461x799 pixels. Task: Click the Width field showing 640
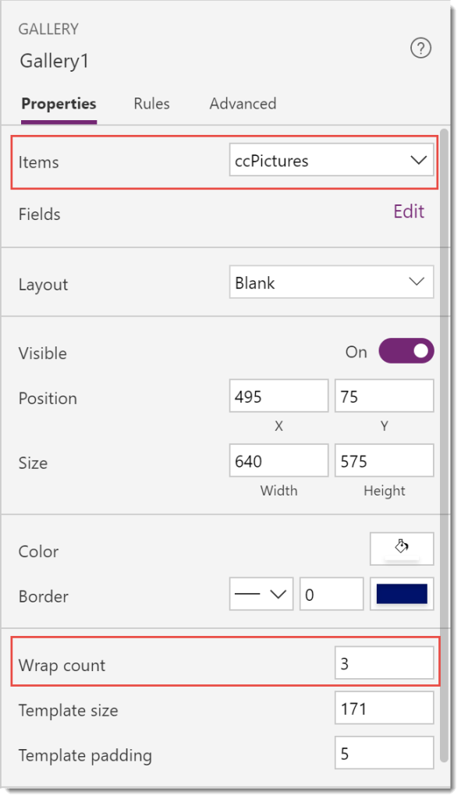click(278, 460)
